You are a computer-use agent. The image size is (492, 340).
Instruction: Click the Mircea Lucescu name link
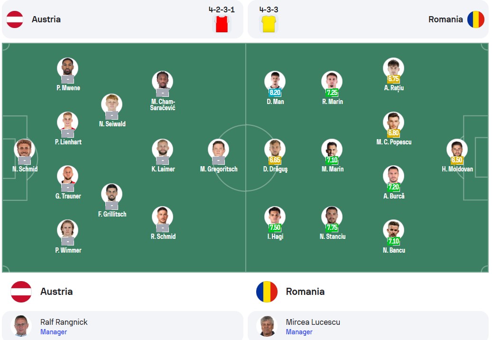(x=313, y=322)
